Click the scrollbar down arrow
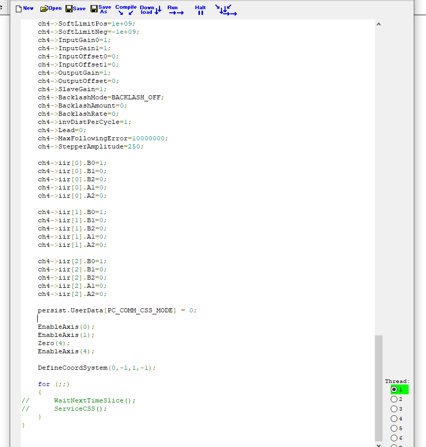Viewport: 426px width, 447px height. click(378, 444)
